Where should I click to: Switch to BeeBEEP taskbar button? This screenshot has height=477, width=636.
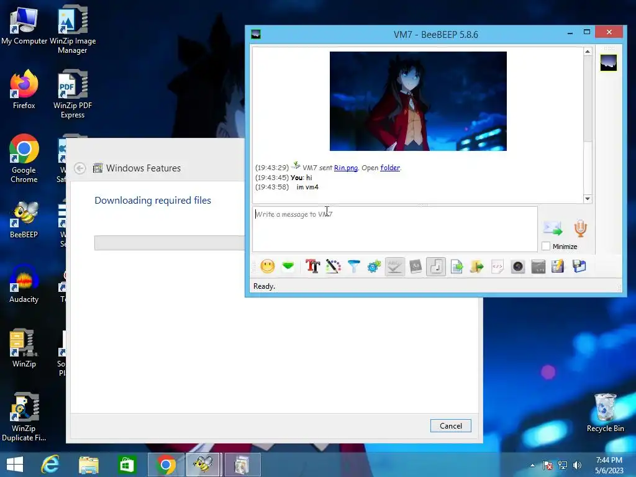pos(203,465)
